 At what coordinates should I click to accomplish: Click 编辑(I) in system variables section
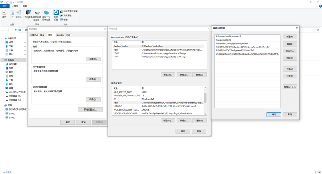pyautogui.click(x=184, y=121)
